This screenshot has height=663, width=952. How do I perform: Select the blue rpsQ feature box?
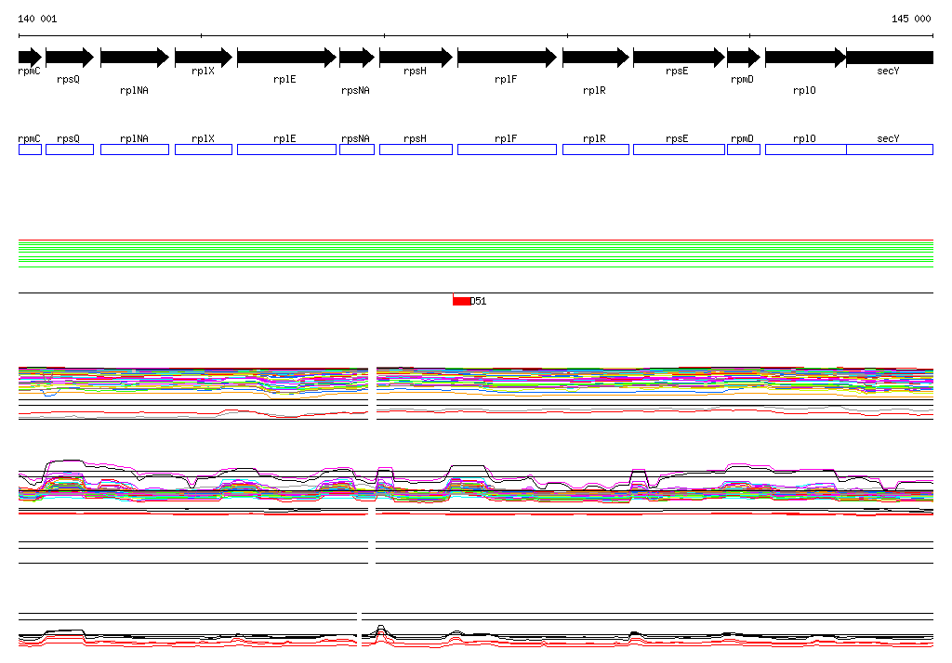tap(70, 149)
